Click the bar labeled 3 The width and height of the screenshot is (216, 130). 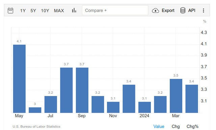click(x=35, y=110)
